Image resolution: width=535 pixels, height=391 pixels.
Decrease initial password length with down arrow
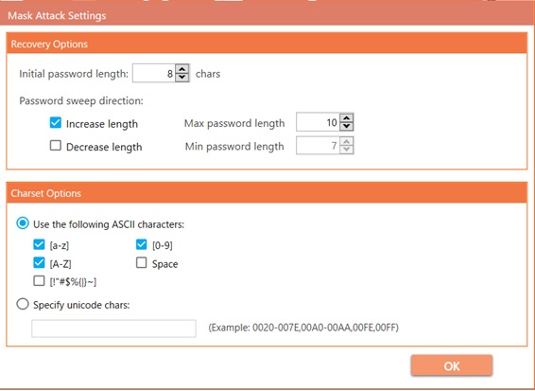tap(182, 78)
